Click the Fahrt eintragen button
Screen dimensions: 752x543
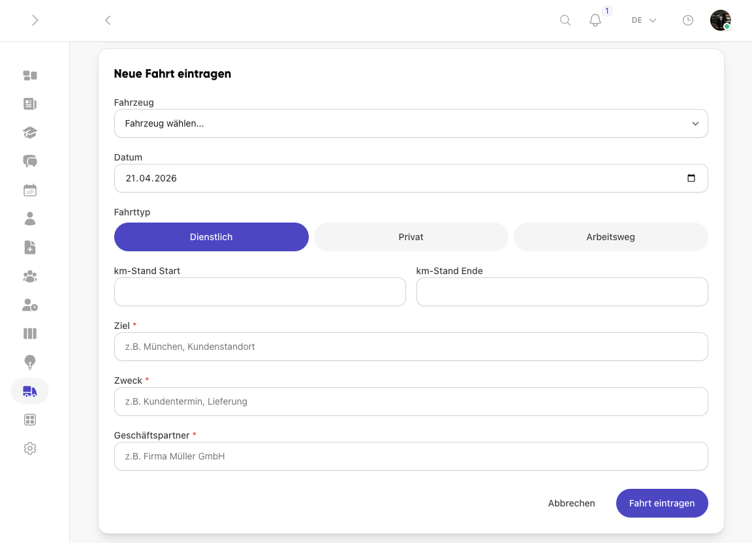tap(662, 503)
